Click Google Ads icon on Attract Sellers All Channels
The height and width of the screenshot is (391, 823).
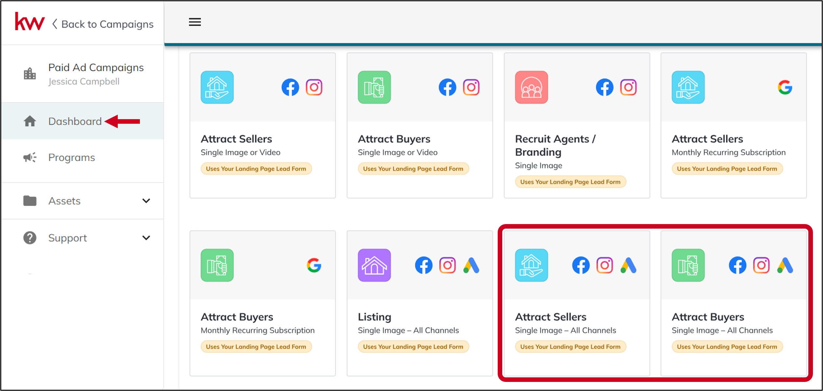pos(628,265)
